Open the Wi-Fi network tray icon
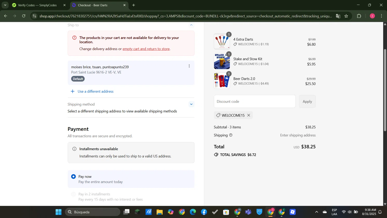The width and height of the screenshot is (387, 218). (344, 212)
